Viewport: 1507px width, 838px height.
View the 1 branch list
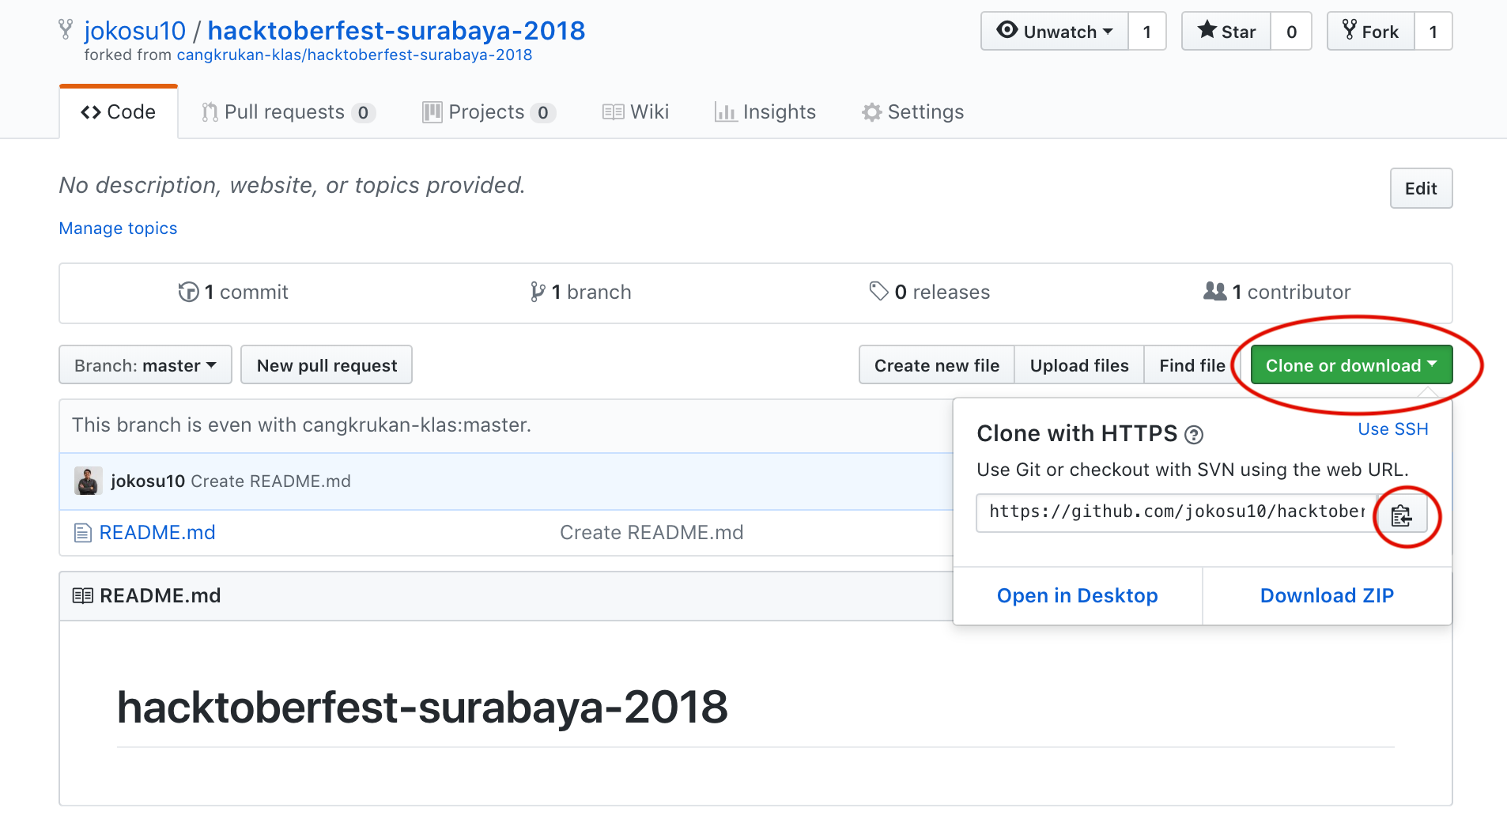point(580,293)
